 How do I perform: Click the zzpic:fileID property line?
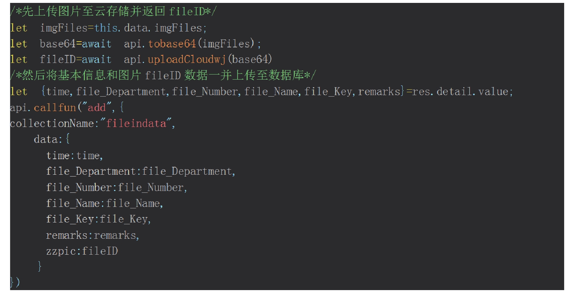point(82,251)
